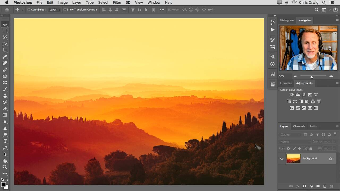
Task: Enable the Auto-Select checkbox
Action: [29, 10]
